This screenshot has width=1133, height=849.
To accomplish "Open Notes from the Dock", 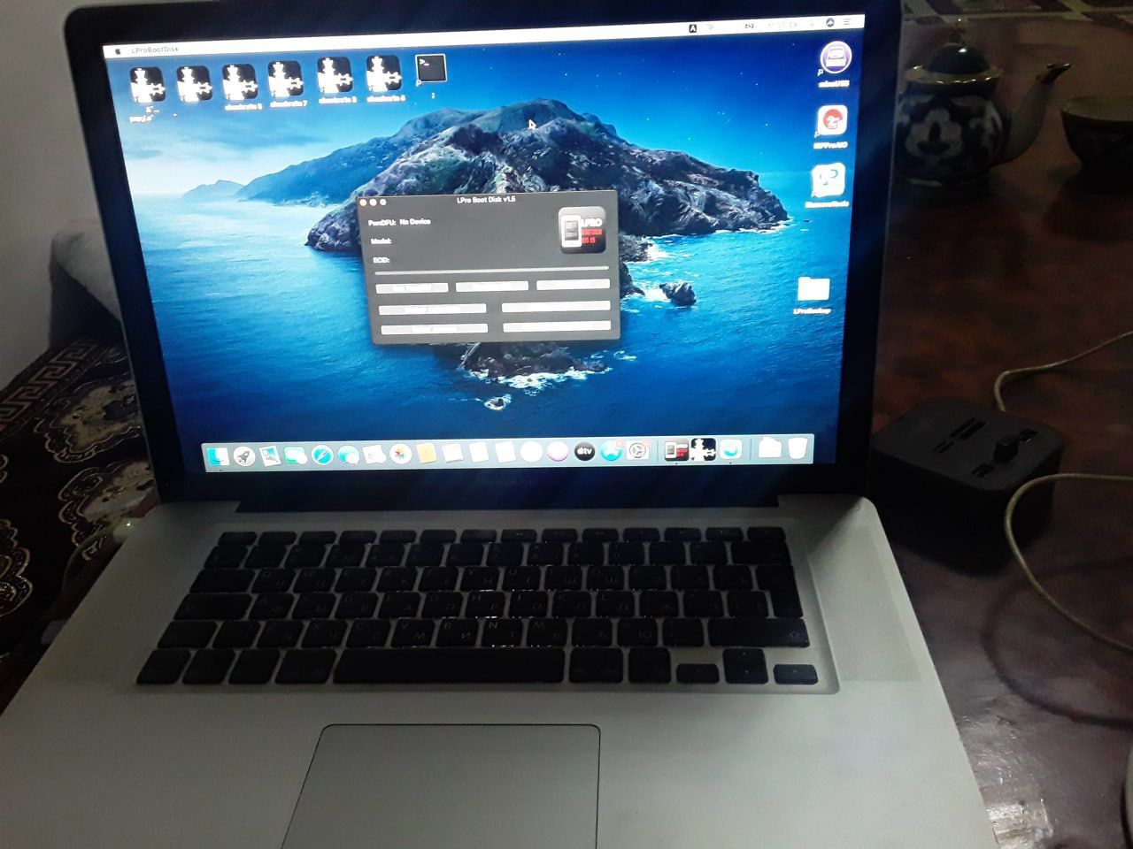I will click(426, 454).
